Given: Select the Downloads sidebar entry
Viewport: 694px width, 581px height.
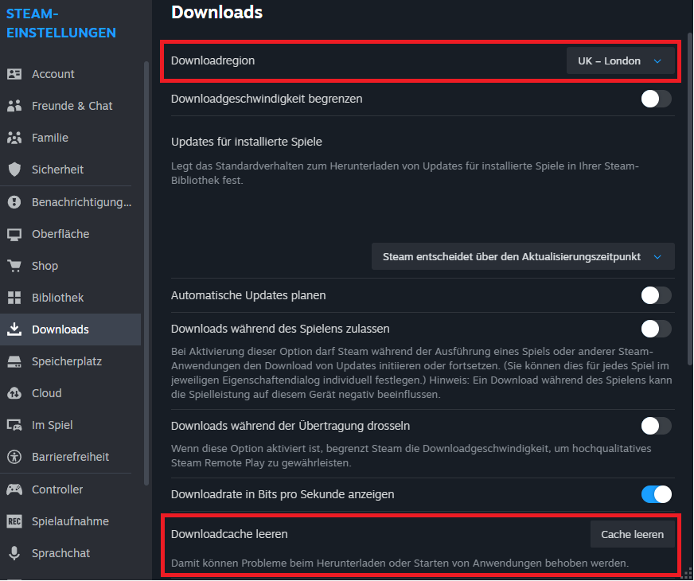Looking at the screenshot, I should [70, 329].
